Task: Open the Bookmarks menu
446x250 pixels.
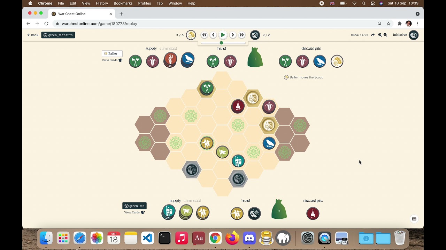Action: (x=123, y=3)
